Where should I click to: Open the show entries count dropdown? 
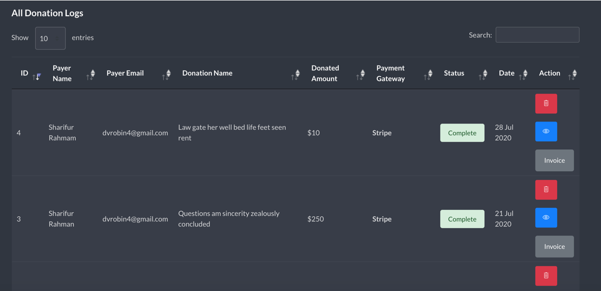coord(50,38)
